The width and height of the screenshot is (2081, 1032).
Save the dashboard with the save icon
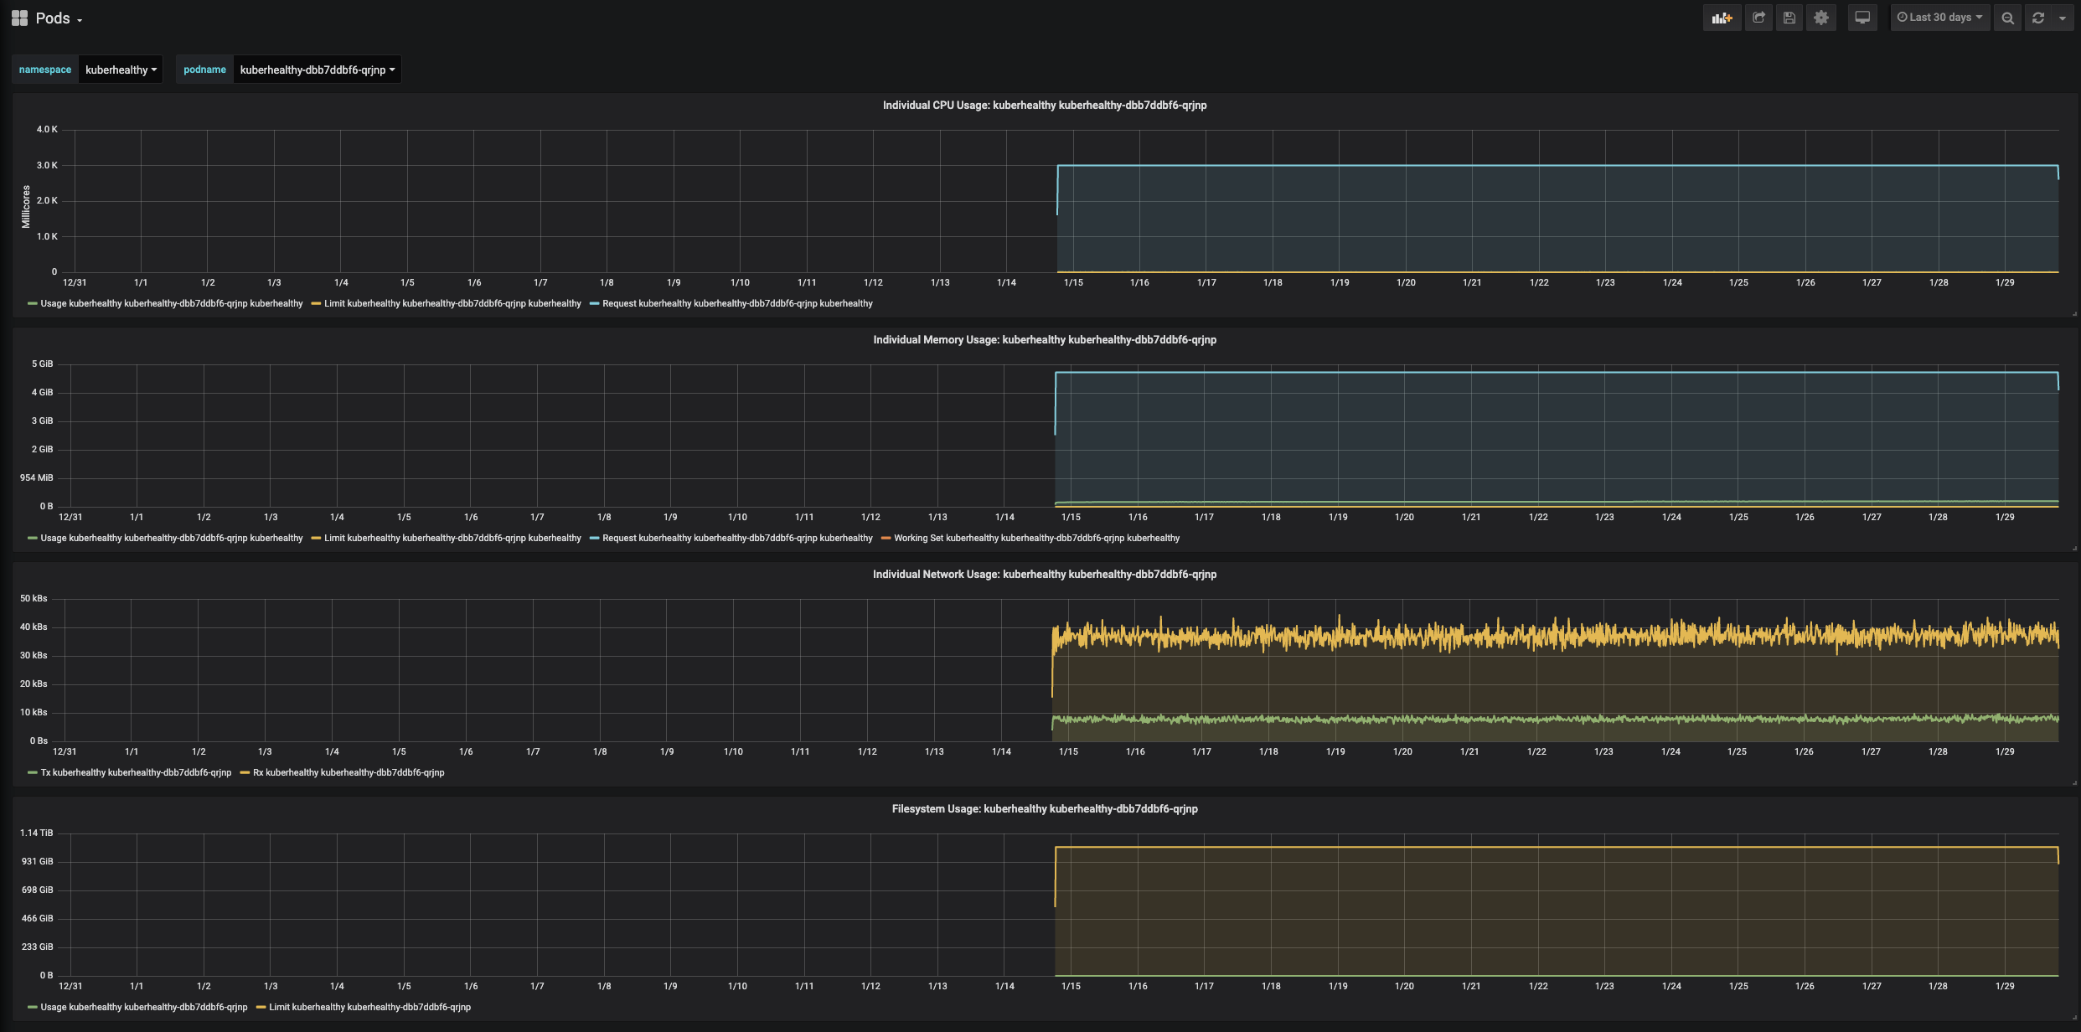[x=1789, y=18]
